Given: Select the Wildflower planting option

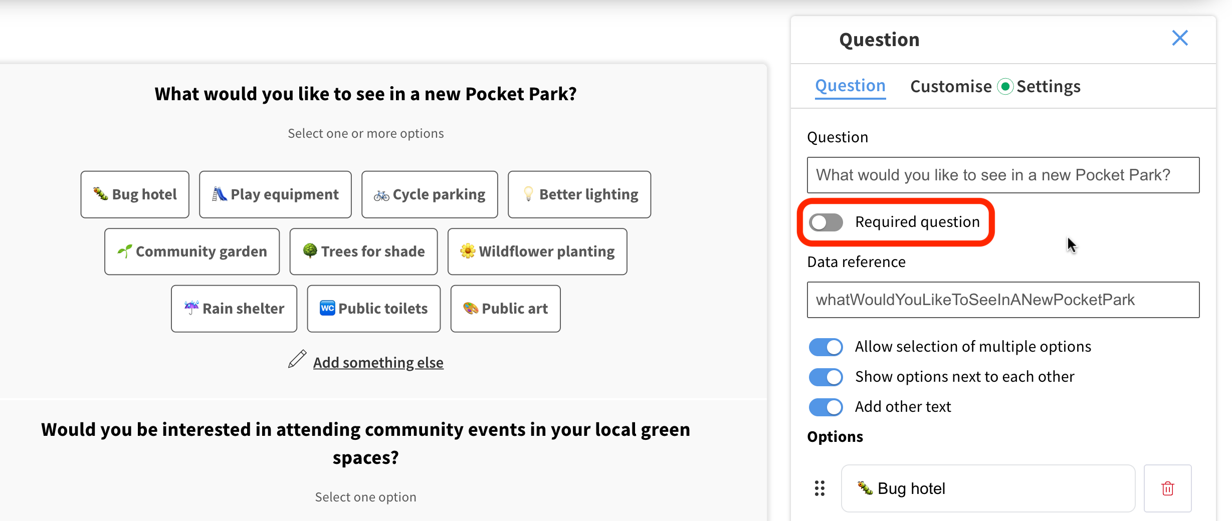Looking at the screenshot, I should (537, 251).
